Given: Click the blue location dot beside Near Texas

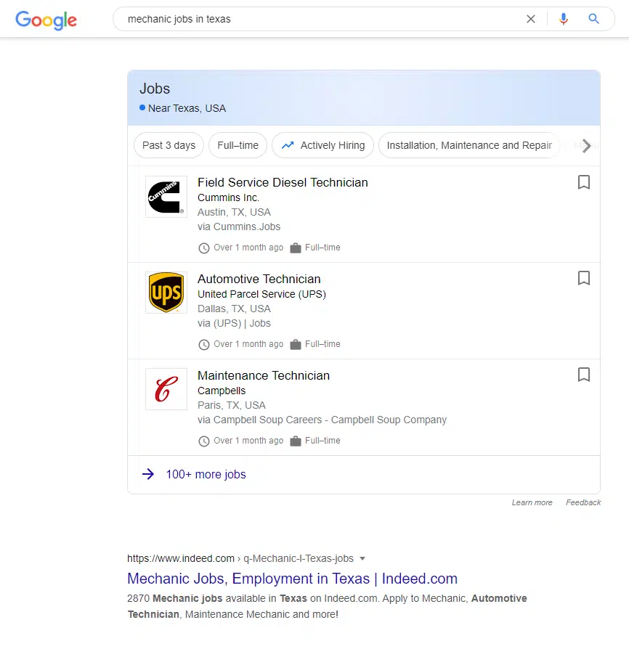Looking at the screenshot, I should click(142, 107).
